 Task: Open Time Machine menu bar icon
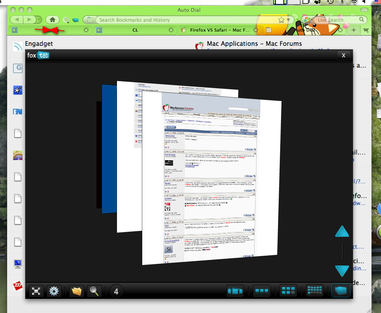point(330,2)
